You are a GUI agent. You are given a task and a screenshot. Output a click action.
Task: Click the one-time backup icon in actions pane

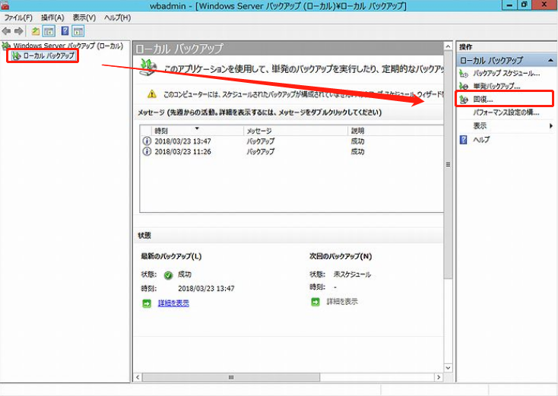click(463, 86)
